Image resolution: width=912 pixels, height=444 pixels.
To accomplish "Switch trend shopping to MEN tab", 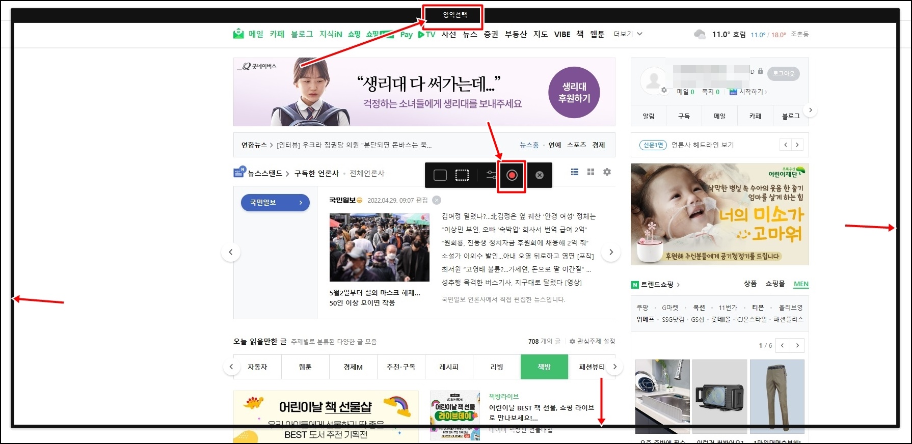I will click(x=801, y=284).
